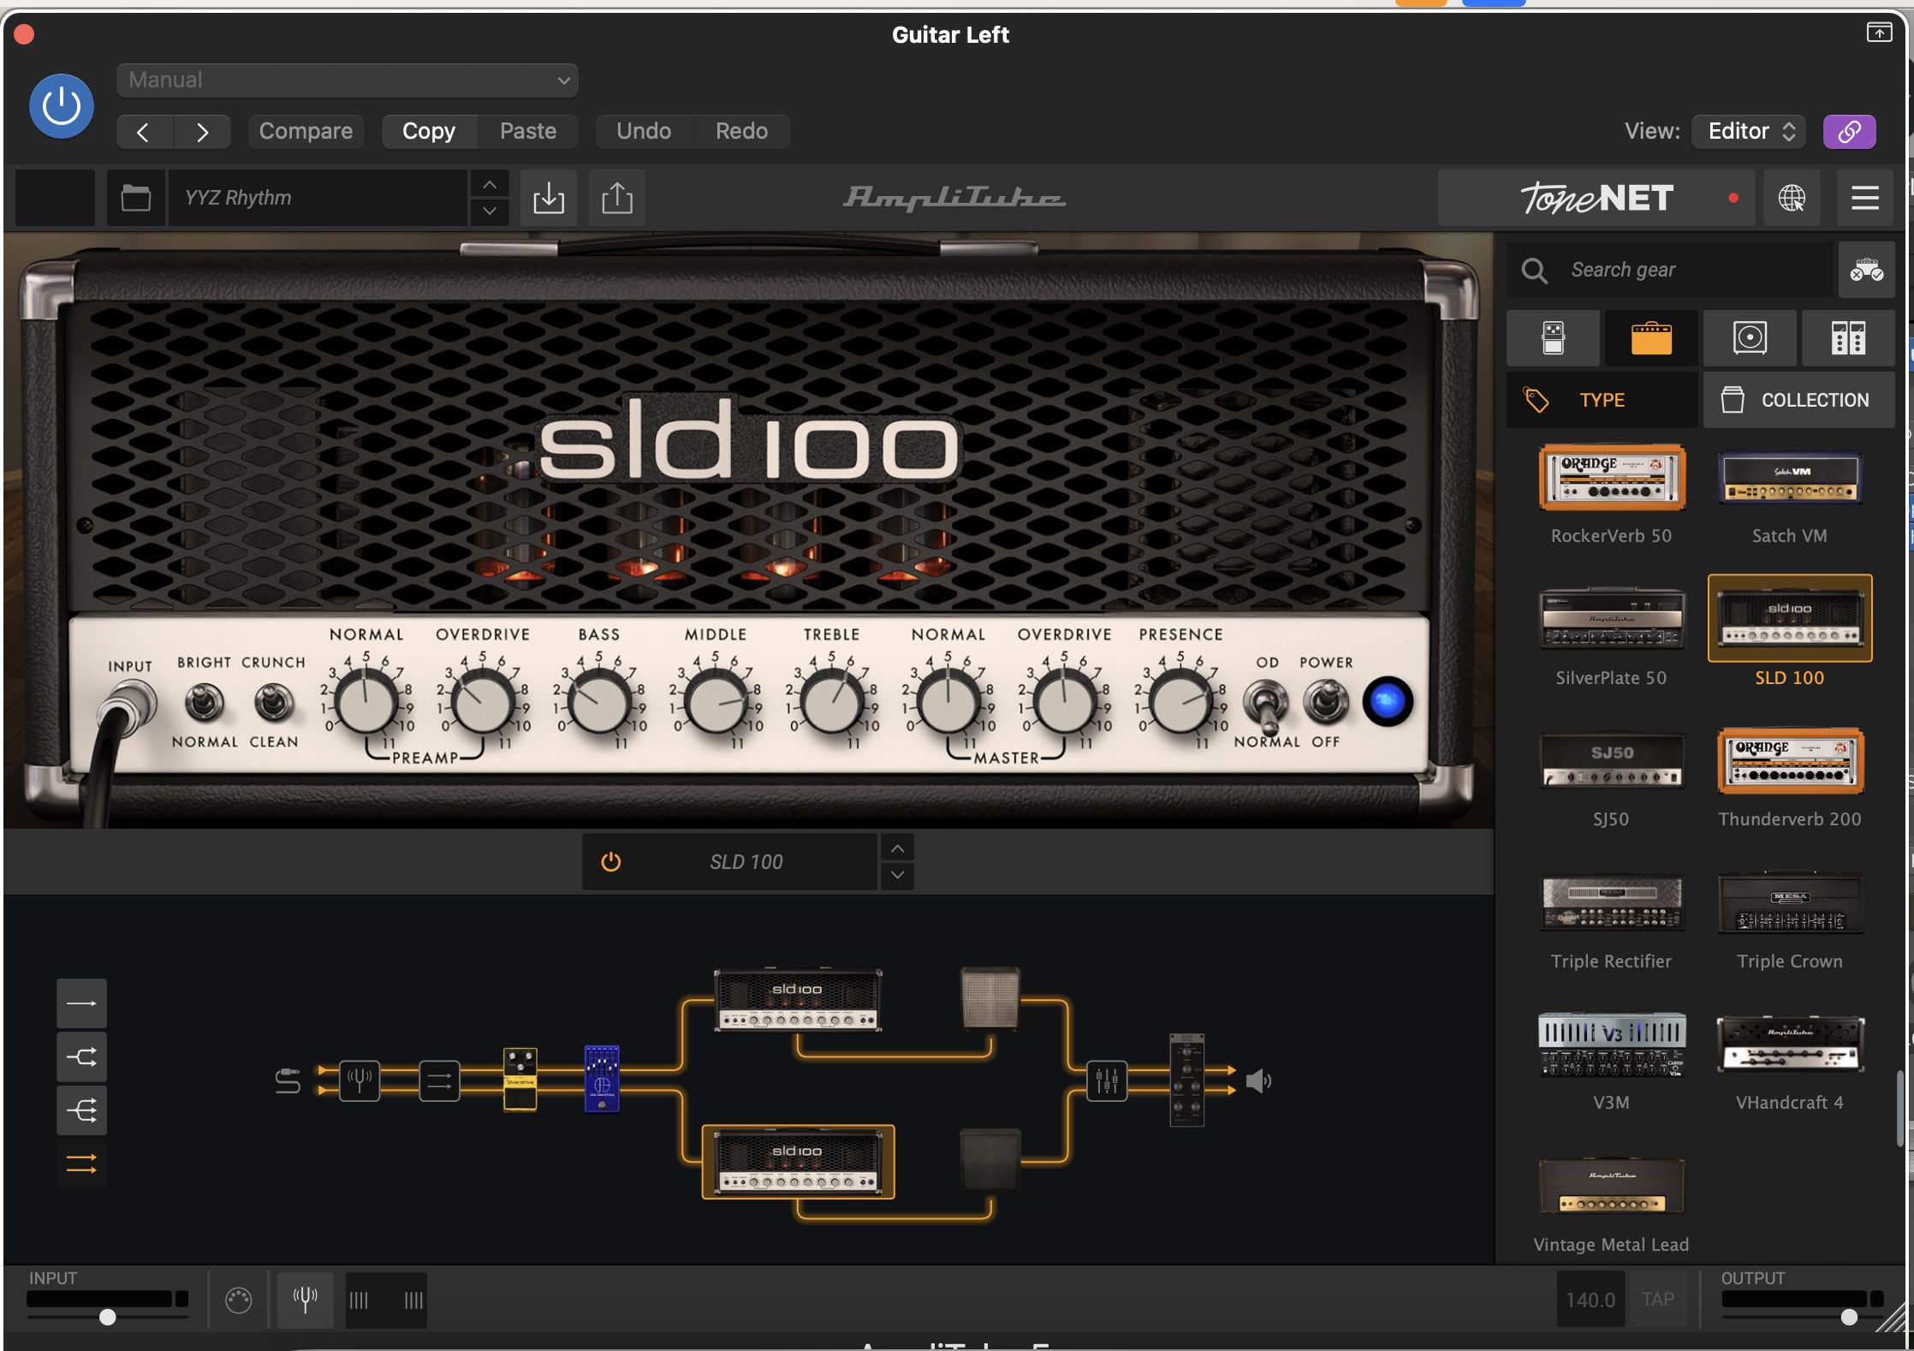
Task: Select the Satch VM amp thumbnail
Action: (x=1790, y=478)
